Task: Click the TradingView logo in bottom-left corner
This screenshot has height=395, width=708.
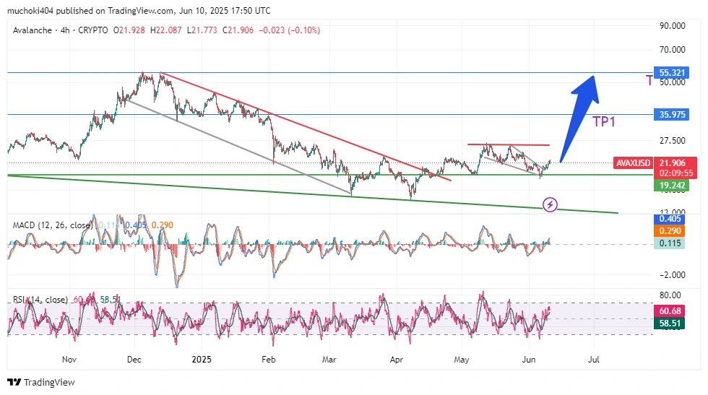Action: pos(41,382)
